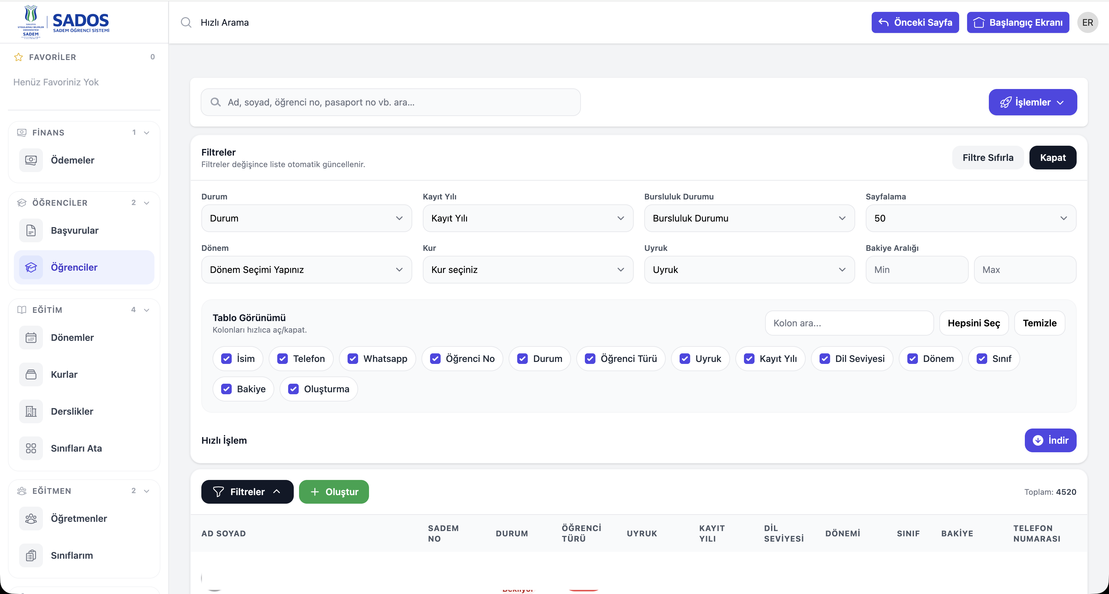Image resolution: width=1109 pixels, height=594 pixels.
Task: Hide the Durum column via its checkbox
Action: [x=522, y=358]
